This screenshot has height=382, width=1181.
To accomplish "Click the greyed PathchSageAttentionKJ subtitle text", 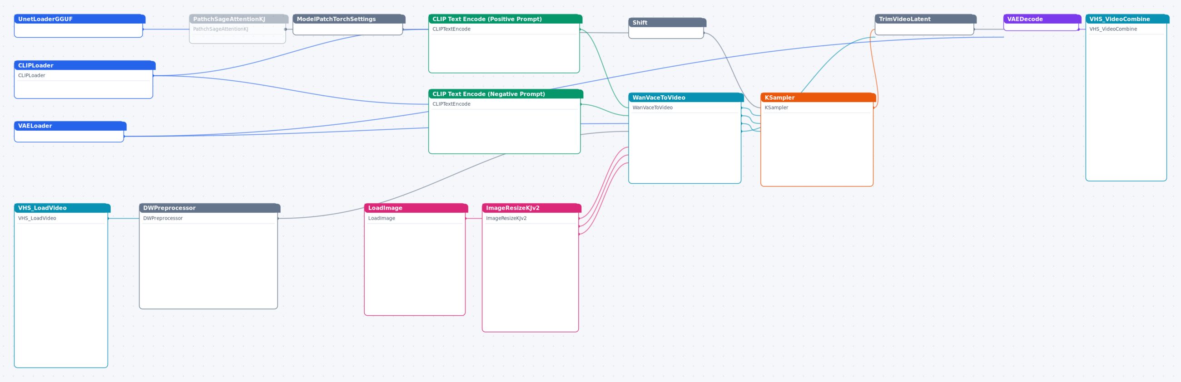I will point(220,29).
